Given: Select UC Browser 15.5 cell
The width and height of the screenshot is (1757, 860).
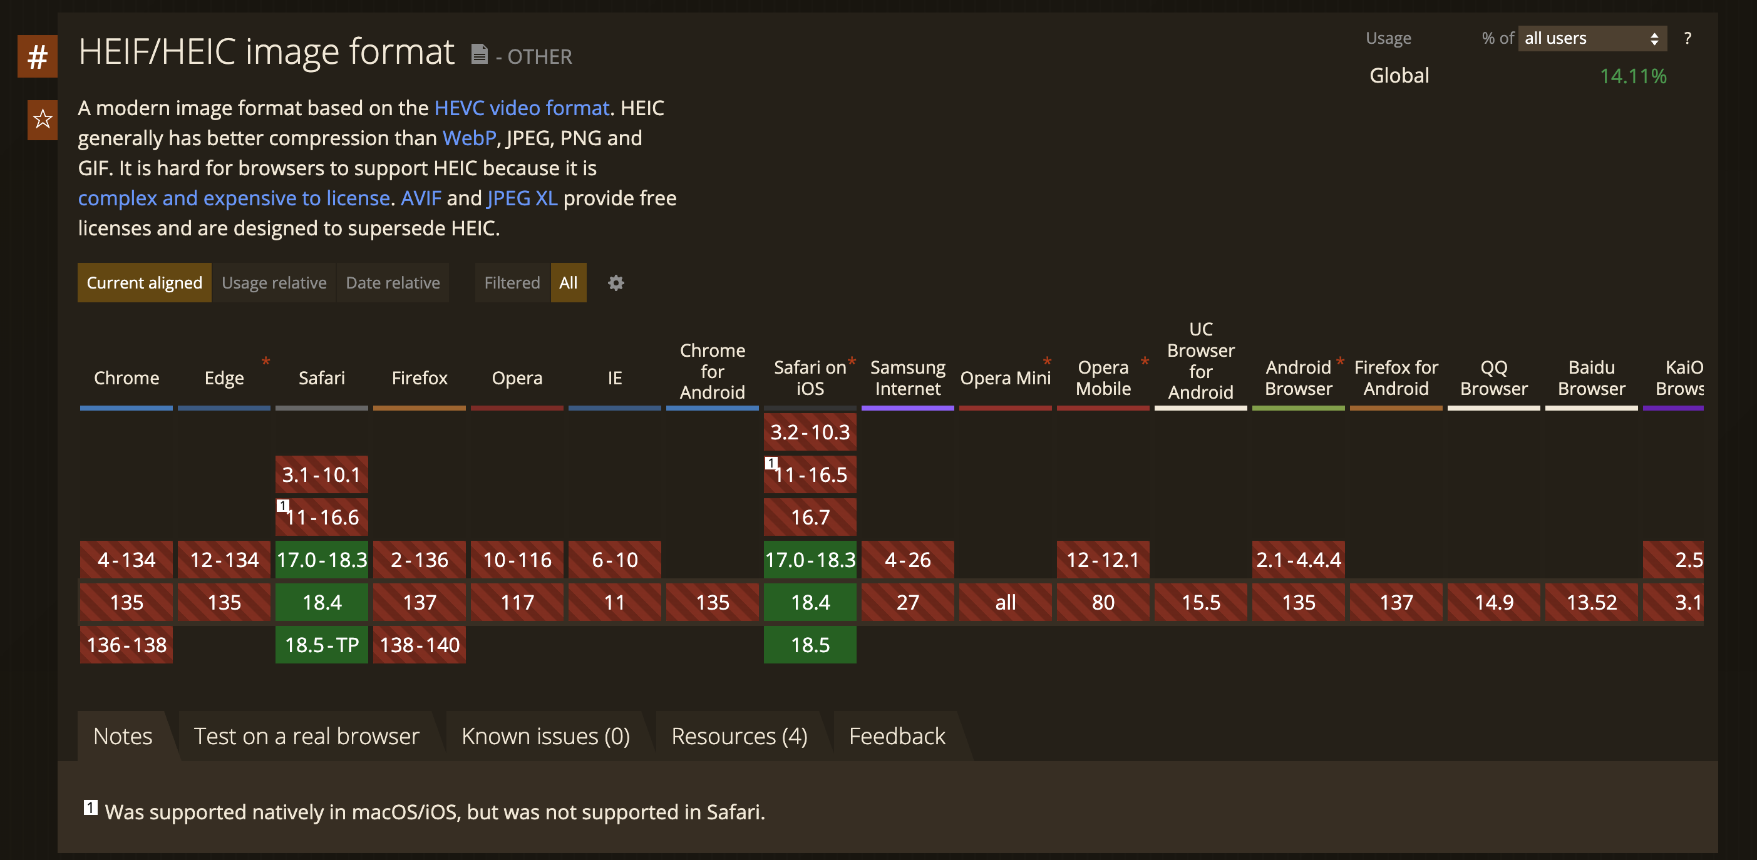Looking at the screenshot, I should coord(1200,603).
